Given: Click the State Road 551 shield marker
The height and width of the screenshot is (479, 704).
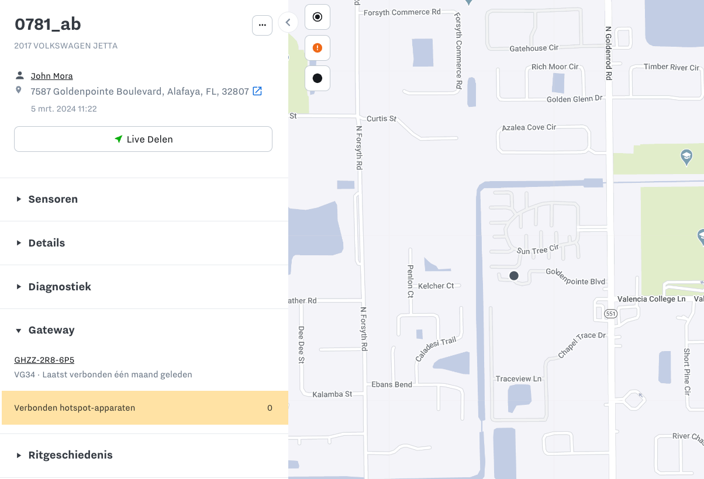Looking at the screenshot, I should click(610, 314).
